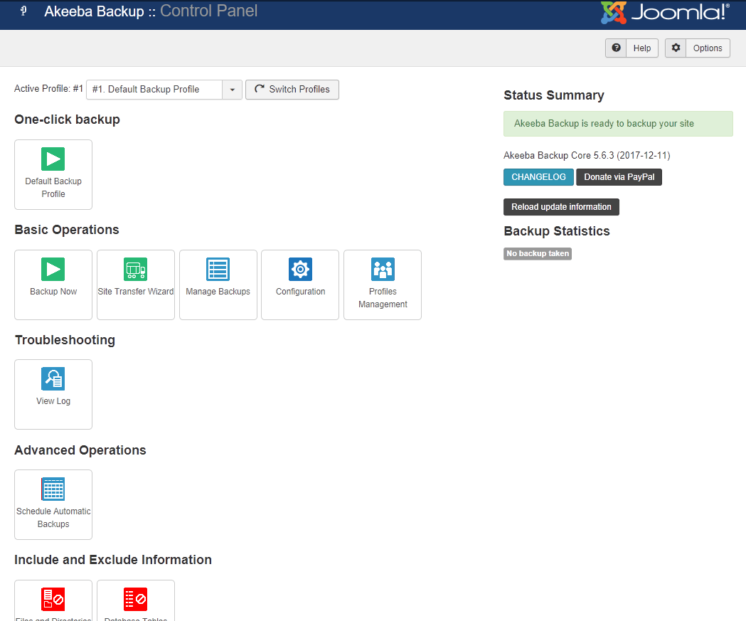Click the 'Akeeba Backup :: Control Panel' title
This screenshot has height=621, width=746.
[151, 11]
